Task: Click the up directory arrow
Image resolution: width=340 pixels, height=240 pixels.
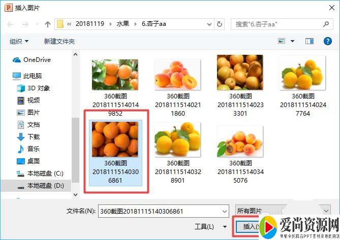Action: [x=48, y=24]
